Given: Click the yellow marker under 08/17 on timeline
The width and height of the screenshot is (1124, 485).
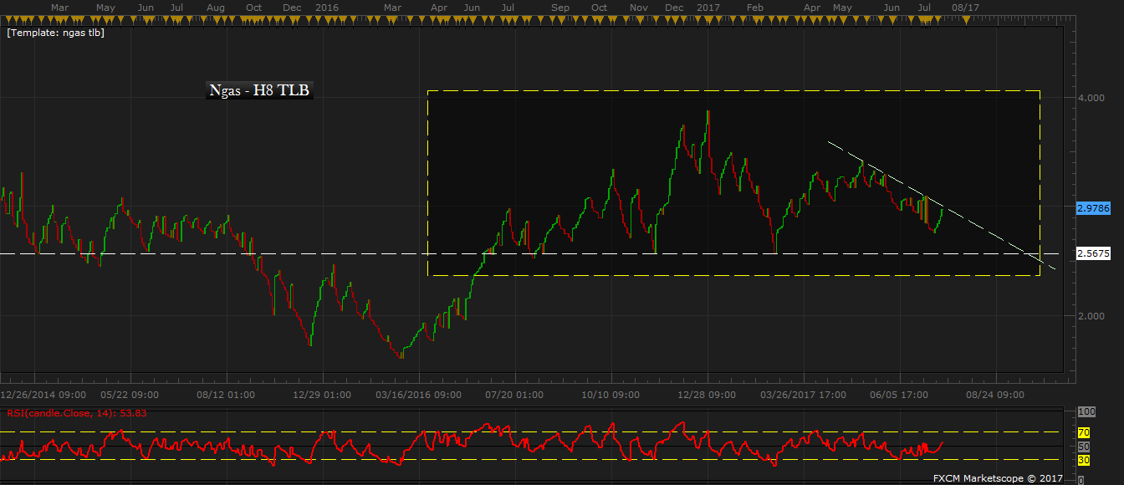Looking at the screenshot, I should tap(964, 18).
